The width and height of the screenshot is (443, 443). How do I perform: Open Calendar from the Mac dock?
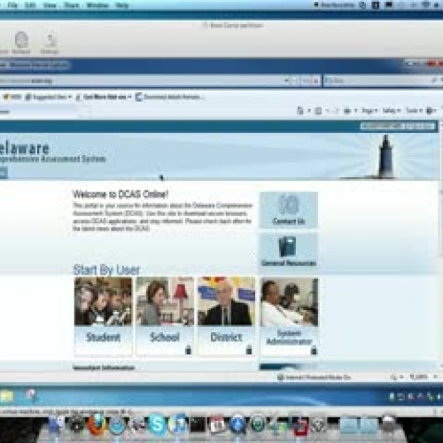pos(218,424)
